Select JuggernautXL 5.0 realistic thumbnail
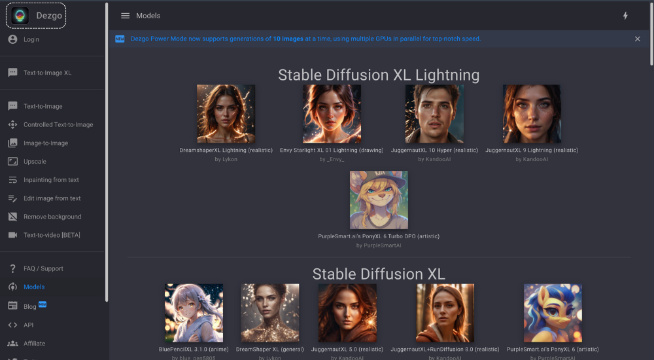This screenshot has width=654, height=360. (x=347, y=313)
